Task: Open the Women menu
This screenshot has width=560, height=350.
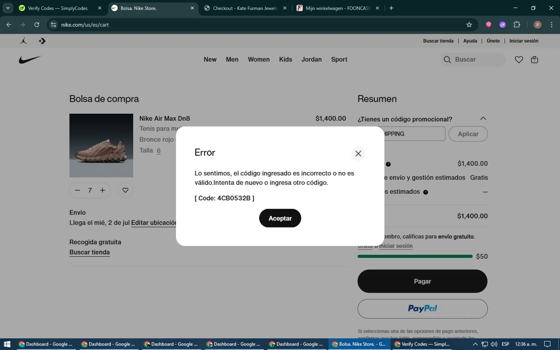Action: coord(259,60)
